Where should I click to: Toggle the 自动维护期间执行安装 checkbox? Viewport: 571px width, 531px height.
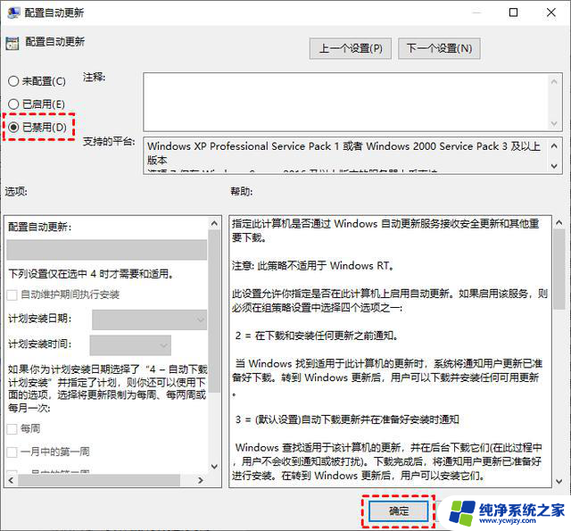point(12,295)
